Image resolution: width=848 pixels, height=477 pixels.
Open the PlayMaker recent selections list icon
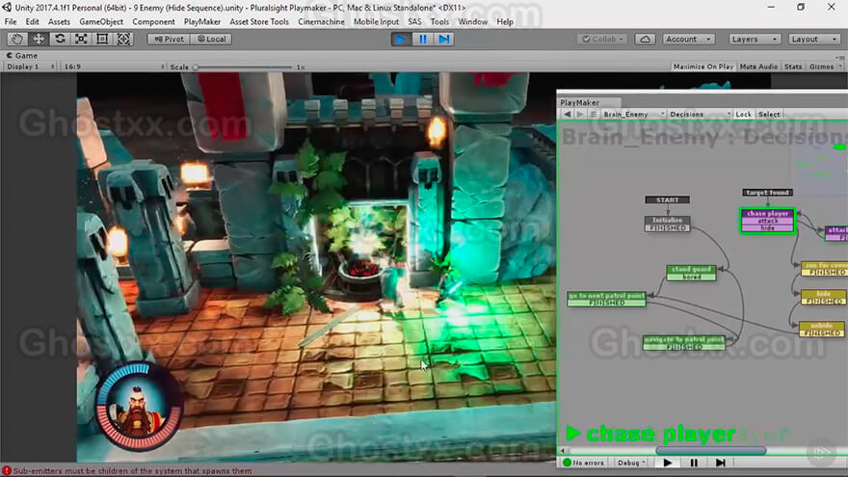[594, 114]
